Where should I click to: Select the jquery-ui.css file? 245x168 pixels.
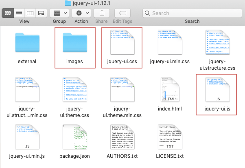pos(121,42)
